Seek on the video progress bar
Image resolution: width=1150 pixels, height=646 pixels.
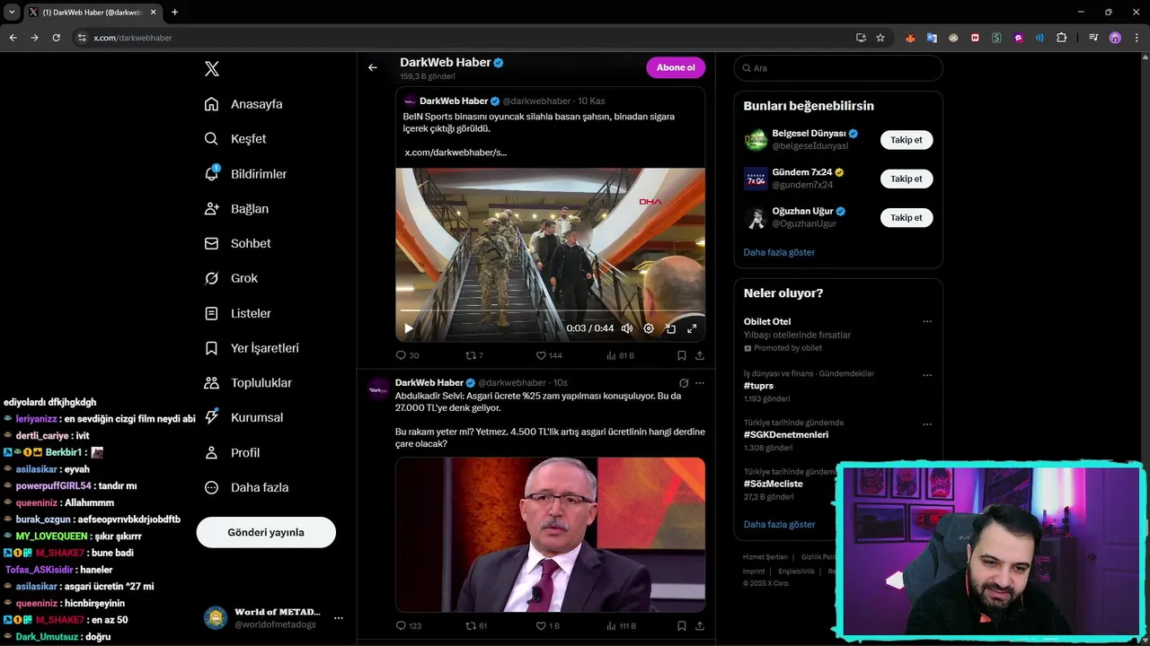coord(550,310)
